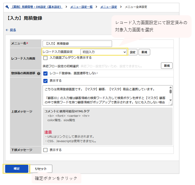Screen dimensions: 195x185
Task: Uncheck 上部メッセージ 表示する checkbox
Action: (45, 81)
